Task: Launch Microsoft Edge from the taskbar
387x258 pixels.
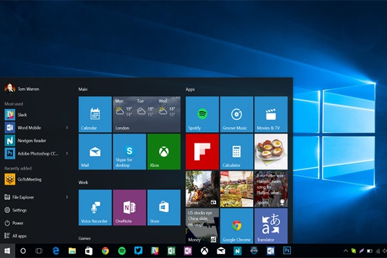Action: (56, 251)
